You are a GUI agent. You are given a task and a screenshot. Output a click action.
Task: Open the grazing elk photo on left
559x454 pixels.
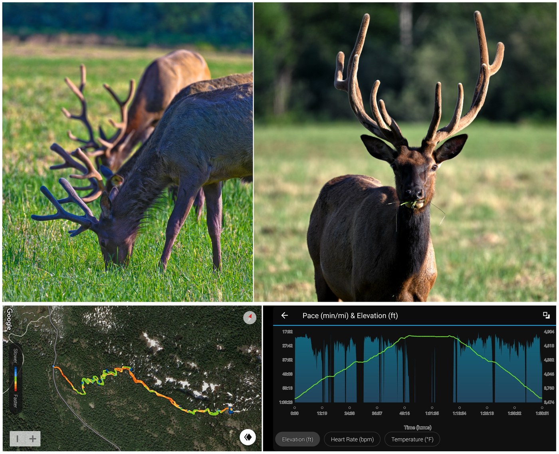click(127, 152)
